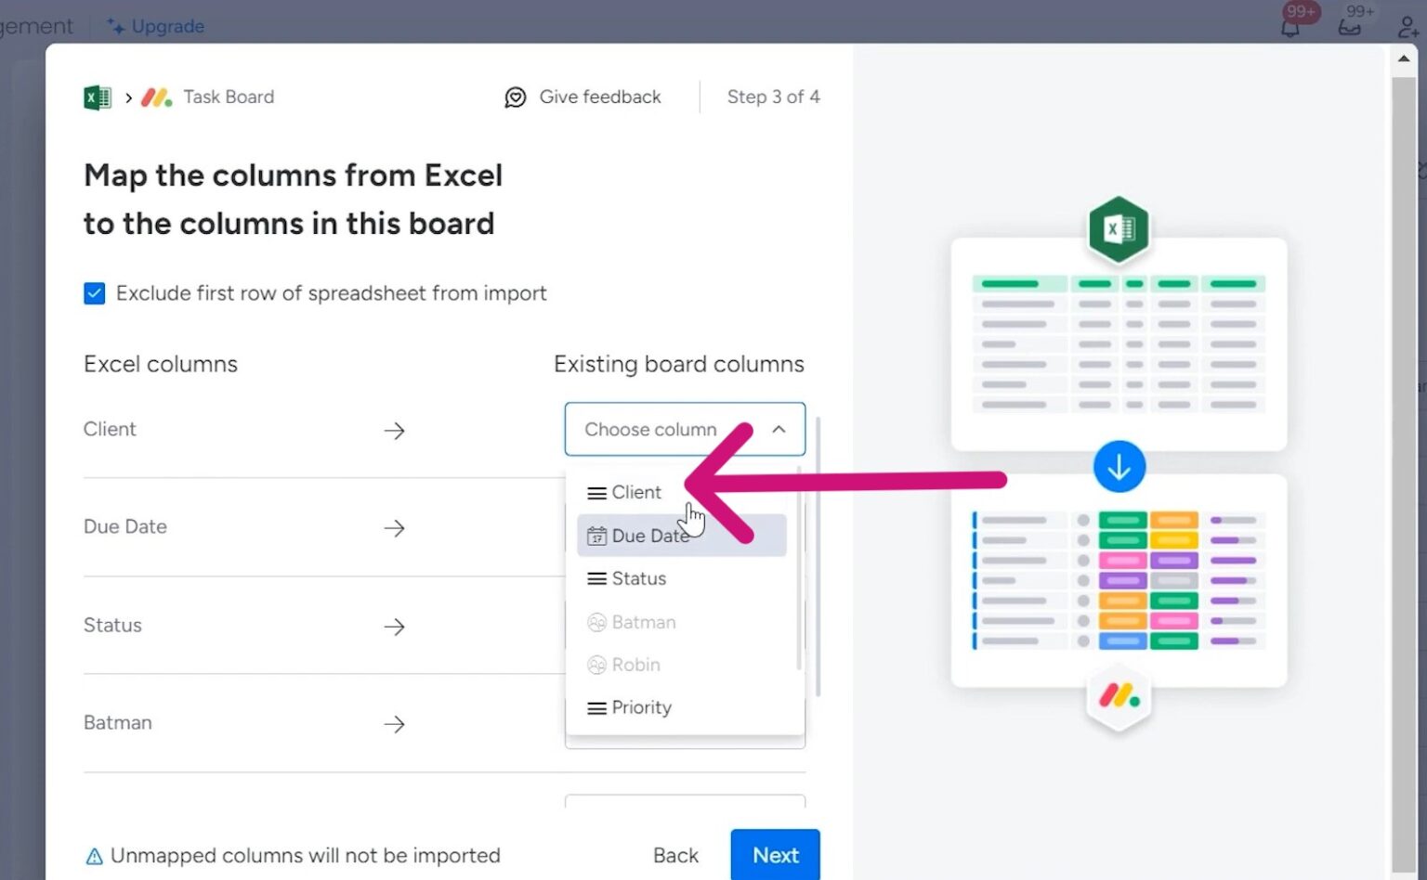This screenshot has height=880, width=1427.
Task: Click the Excel icon in the breadcrumb
Action: (x=96, y=97)
